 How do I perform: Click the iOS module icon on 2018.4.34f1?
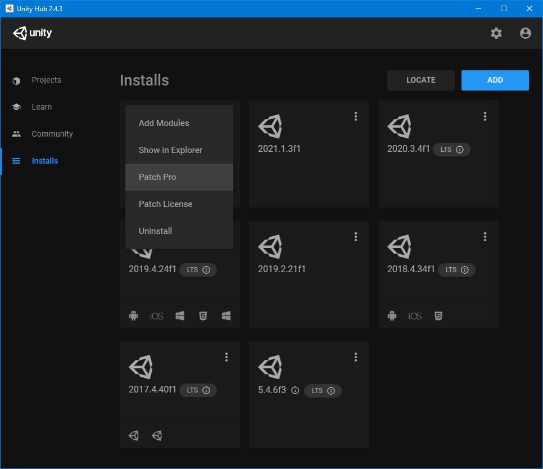coord(415,316)
